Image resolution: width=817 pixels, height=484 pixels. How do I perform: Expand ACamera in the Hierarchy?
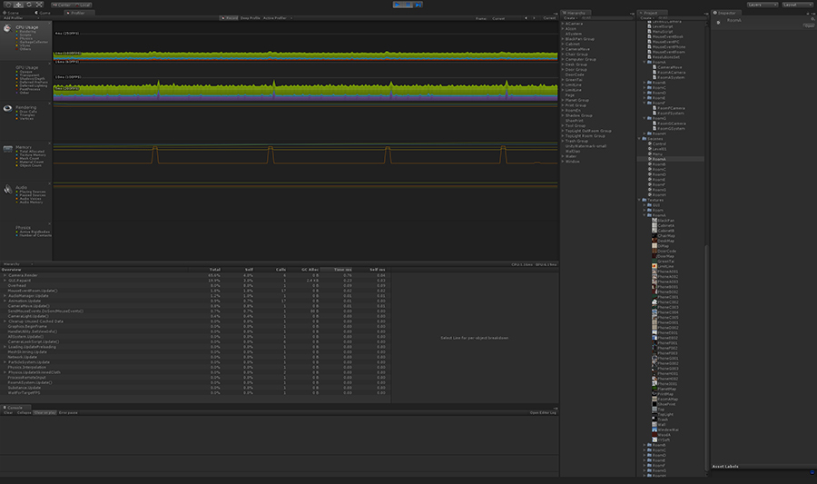[x=563, y=24]
